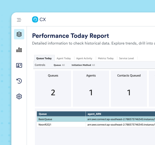Open the Initiation Method All filter
155x145 pixels.
point(83,65)
